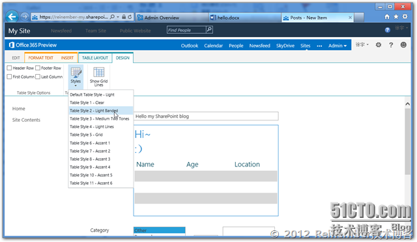This screenshot has height=242, width=417.
Task: Select Table Style 4 - Light Lines
Action: coord(101,127)
